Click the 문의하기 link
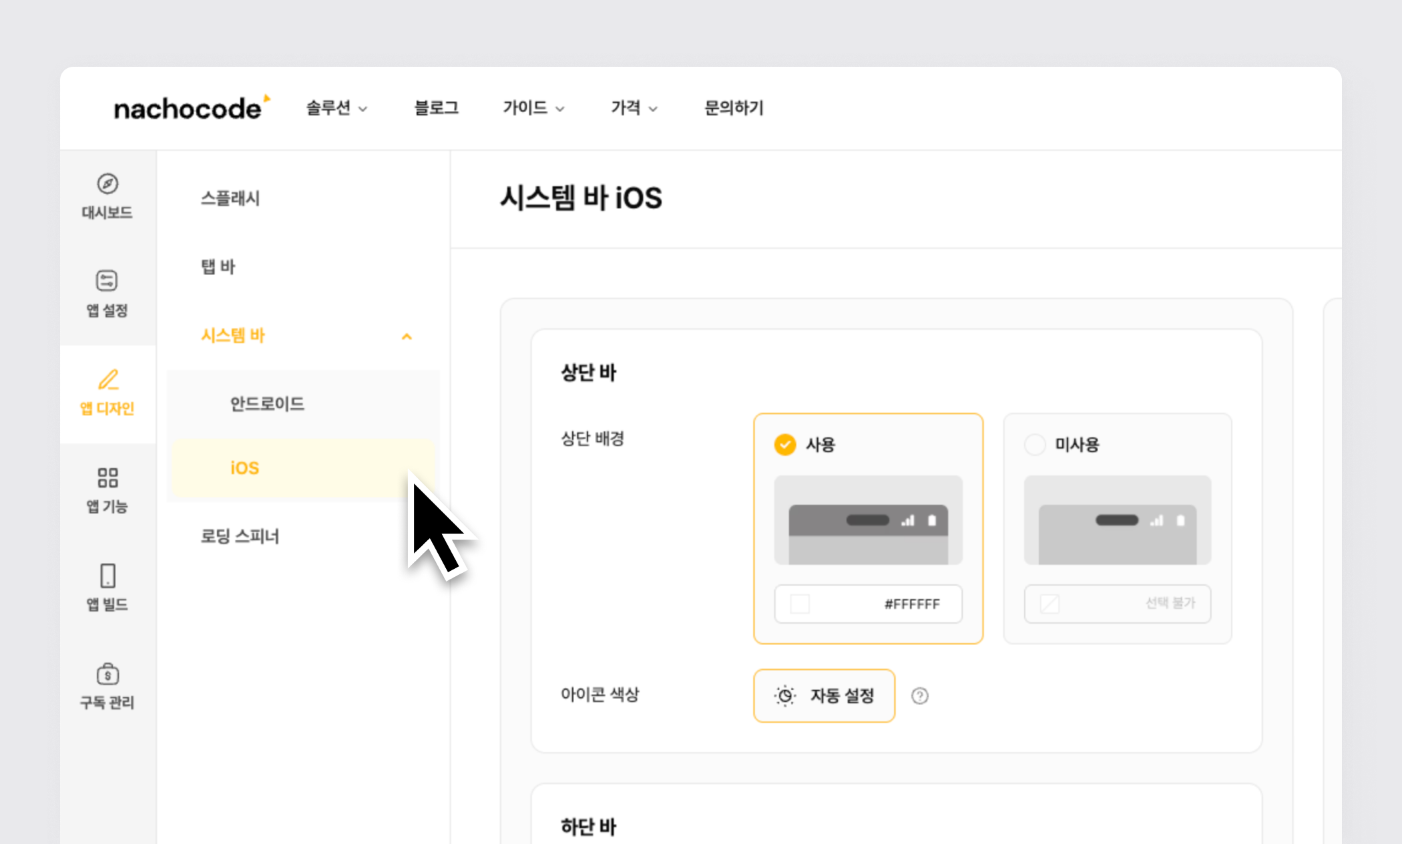 734,108
